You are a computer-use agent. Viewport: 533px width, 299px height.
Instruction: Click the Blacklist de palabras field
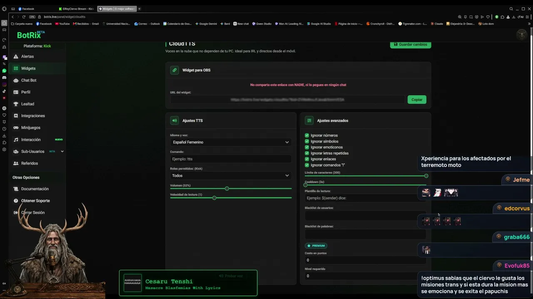click(x=365, y=234)
